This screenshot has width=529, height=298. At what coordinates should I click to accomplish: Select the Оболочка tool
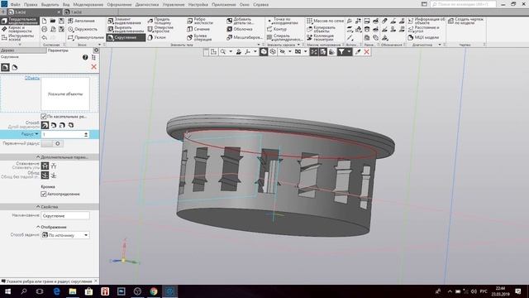pyautogui.click(x=240, y=29)
